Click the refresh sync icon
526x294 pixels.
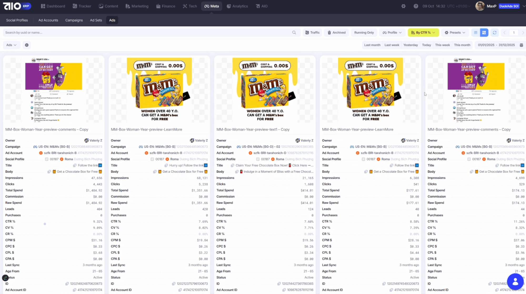coord(494,33)
